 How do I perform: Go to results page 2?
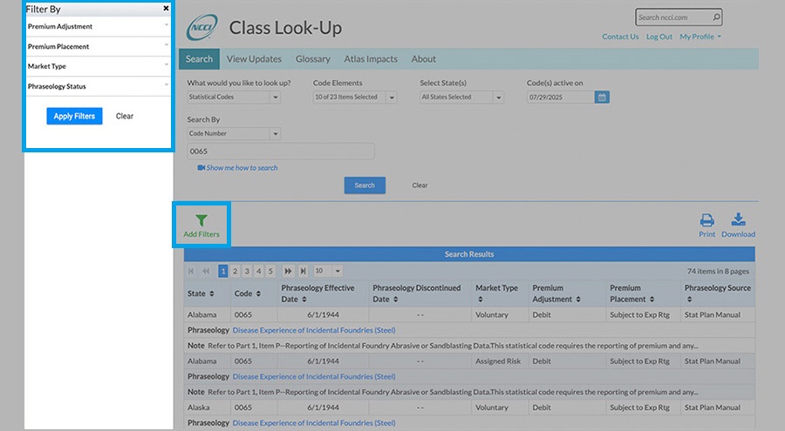coord(235,271)
